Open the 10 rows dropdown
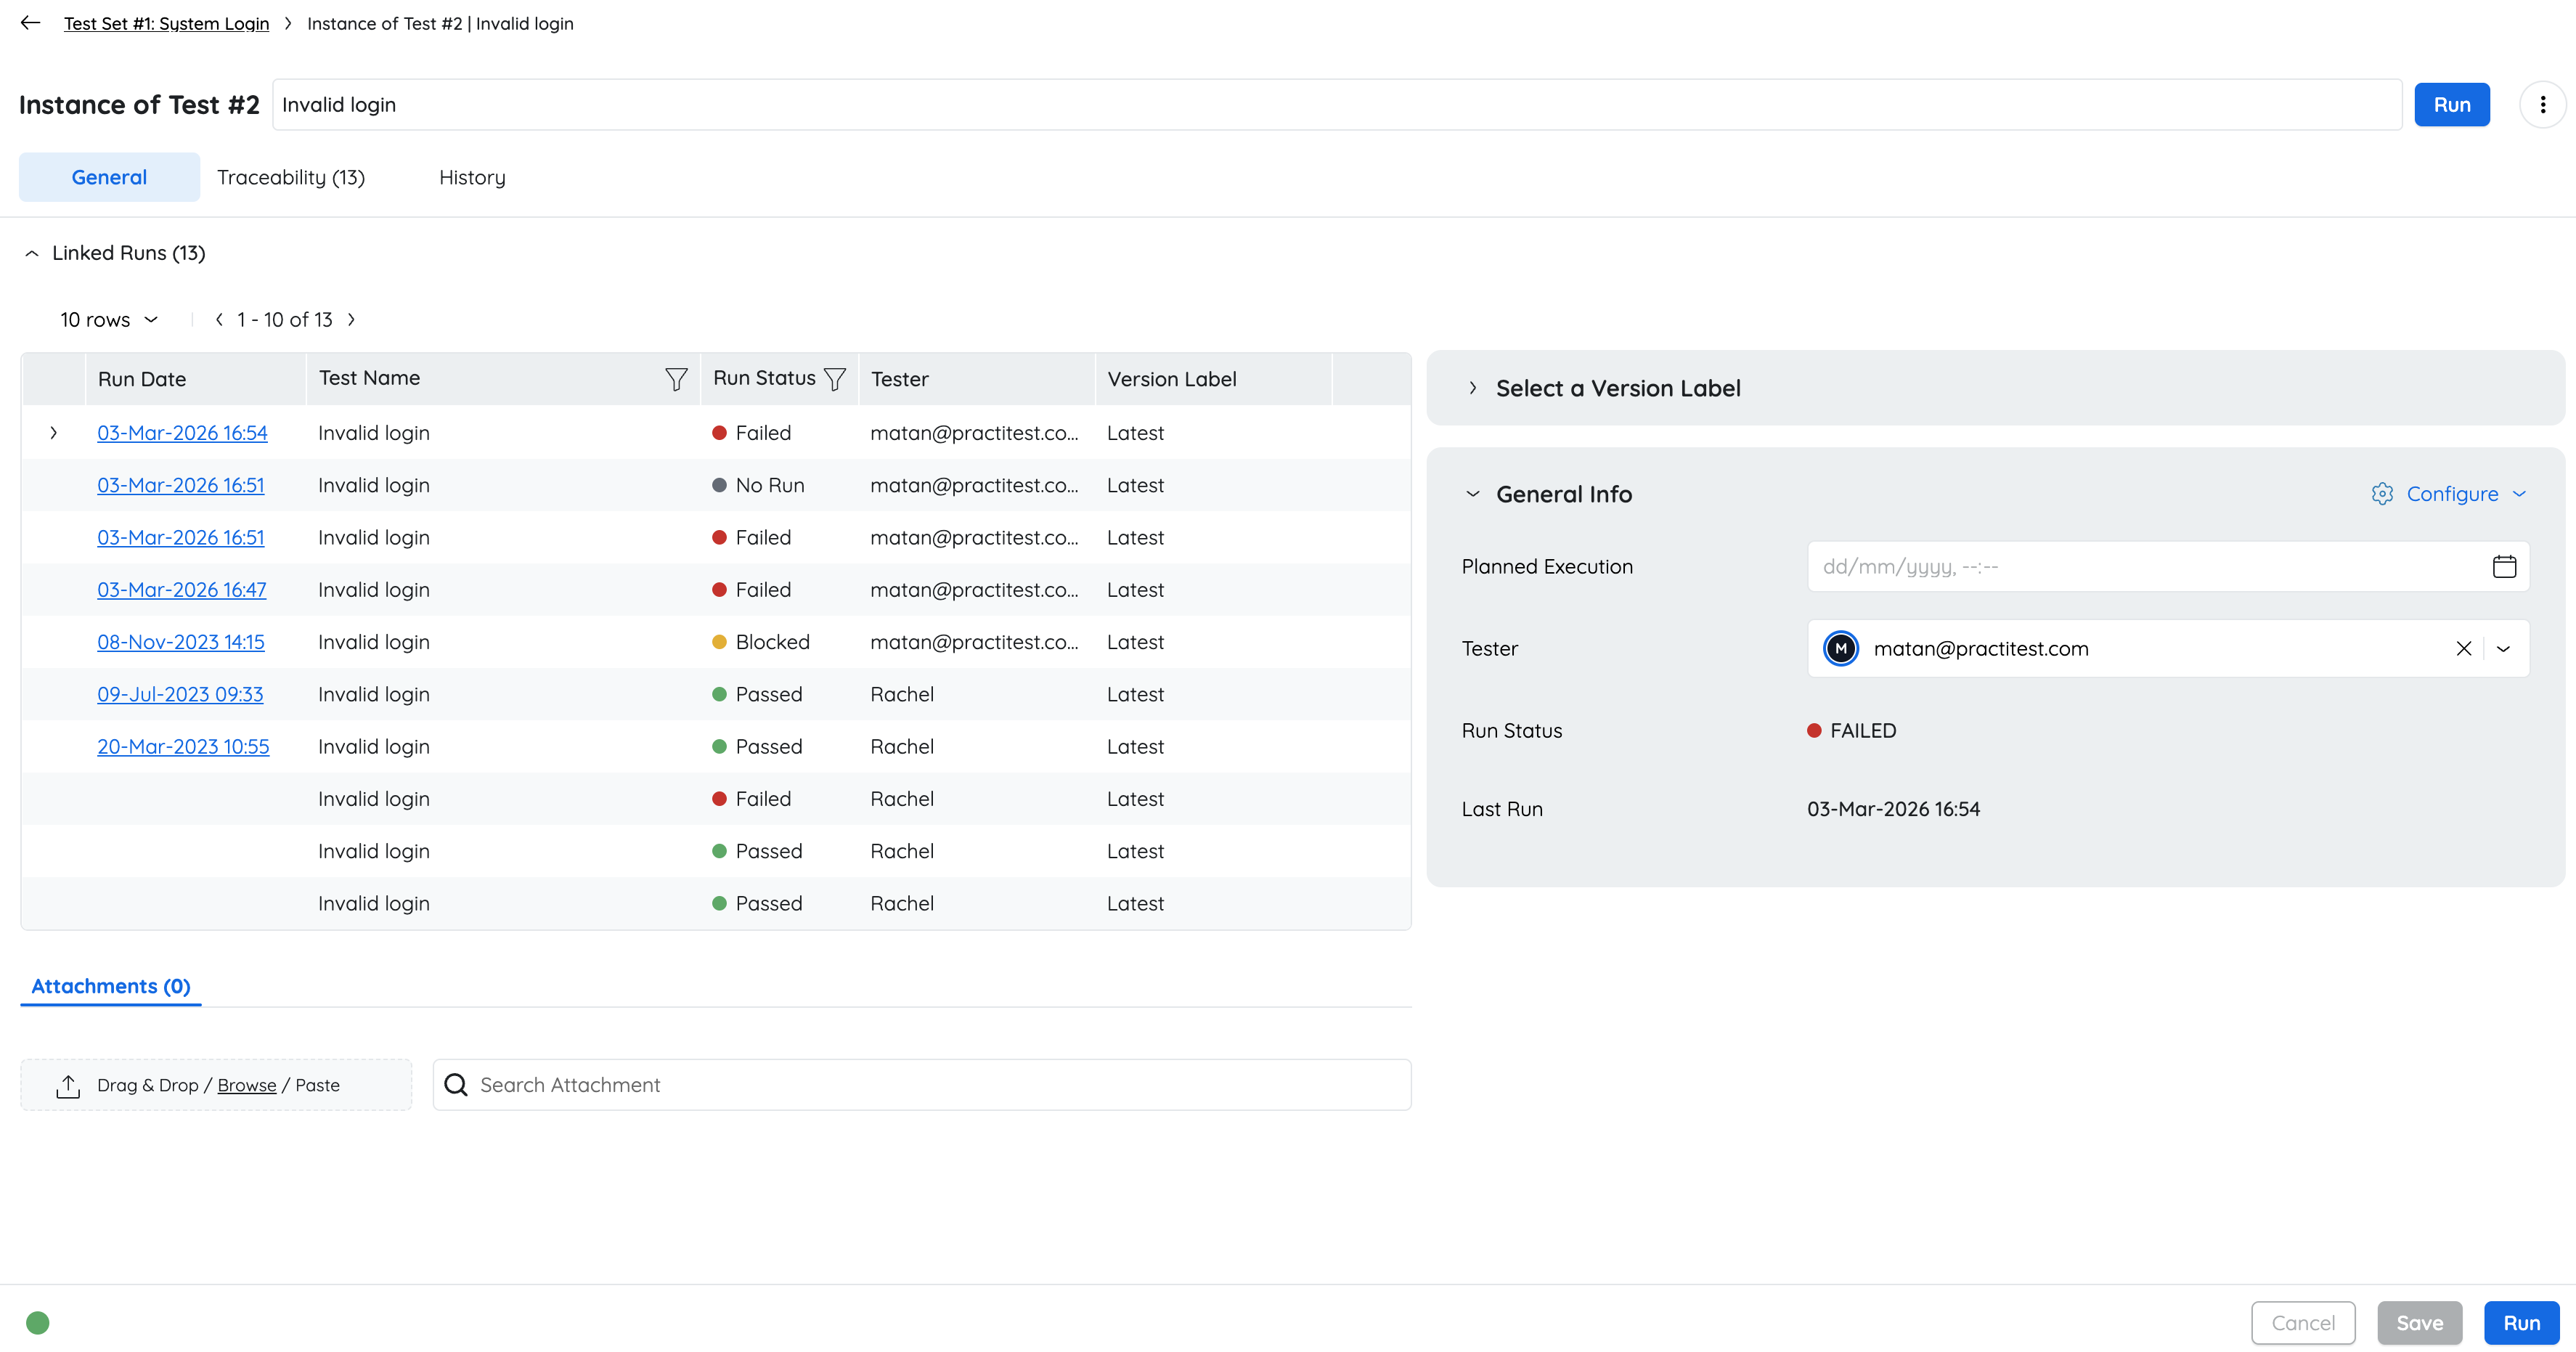2576x1352 pixels. [109, 320]
